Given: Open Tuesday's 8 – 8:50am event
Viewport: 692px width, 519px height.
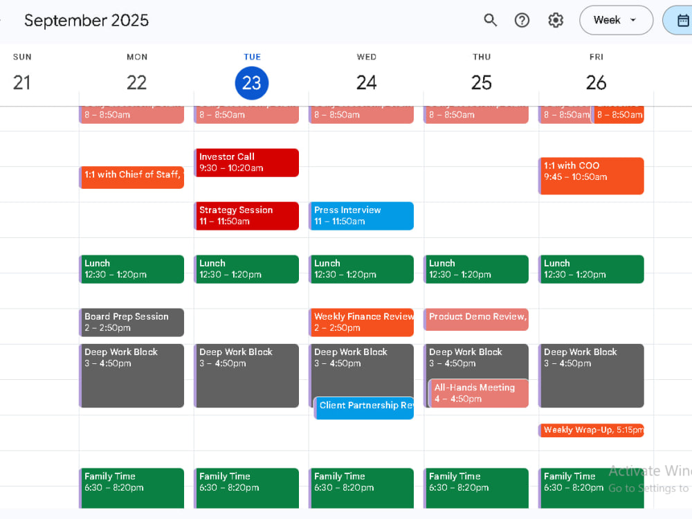Looking at the screenshot, I should (247, 115).
